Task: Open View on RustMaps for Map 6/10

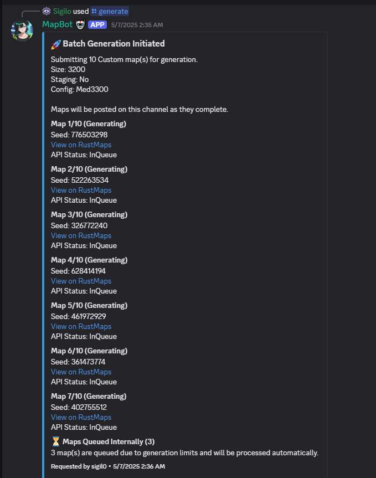Action: 81,372
